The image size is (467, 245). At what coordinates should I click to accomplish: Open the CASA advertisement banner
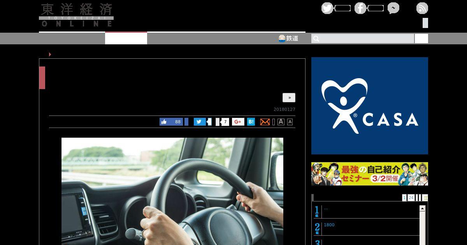coord(370,106)
